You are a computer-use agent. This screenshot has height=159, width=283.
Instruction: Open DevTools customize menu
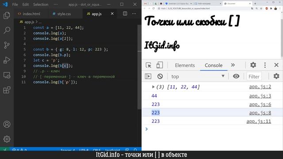click(x=265, y=65)
